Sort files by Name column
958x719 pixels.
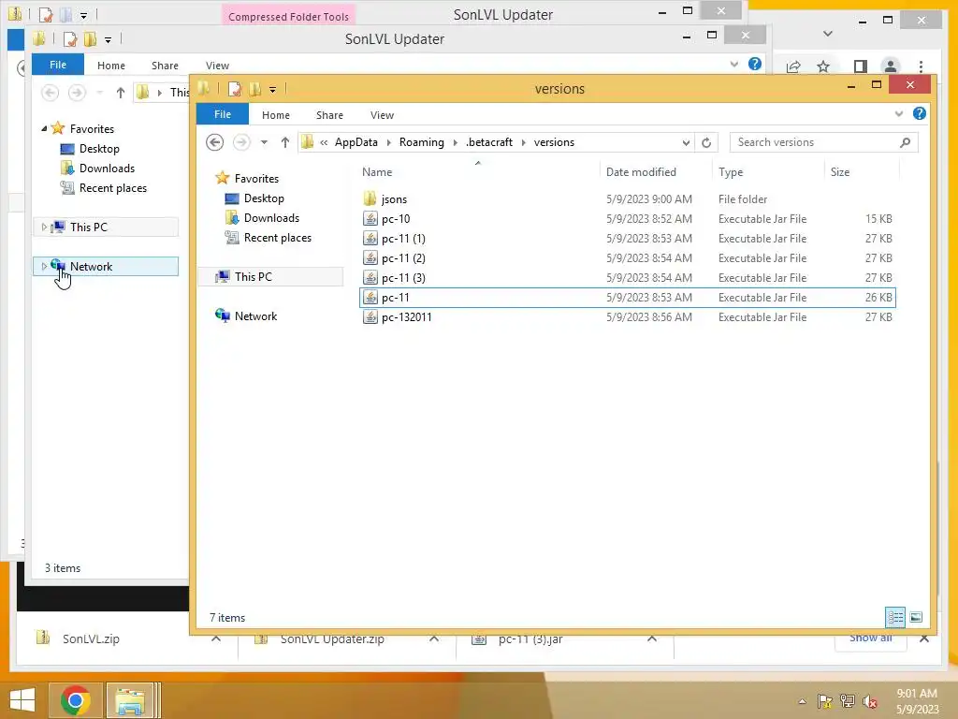[x=377, y=172]
